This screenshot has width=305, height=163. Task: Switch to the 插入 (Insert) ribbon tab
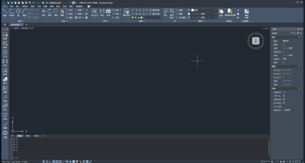point(18,6)
